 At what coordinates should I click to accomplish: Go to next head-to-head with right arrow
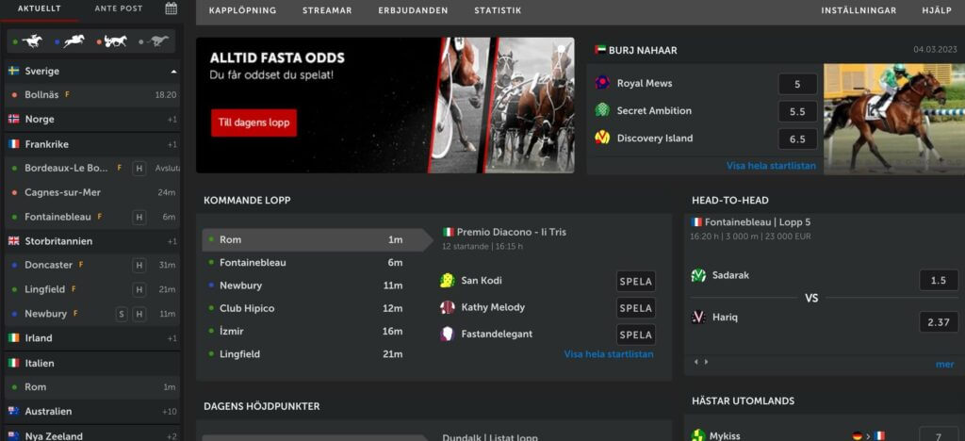[706, 362]
